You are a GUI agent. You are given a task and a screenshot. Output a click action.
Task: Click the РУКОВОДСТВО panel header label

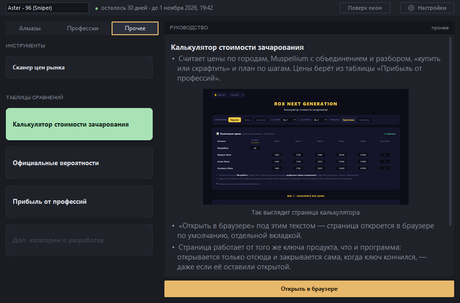pos(189,27)
